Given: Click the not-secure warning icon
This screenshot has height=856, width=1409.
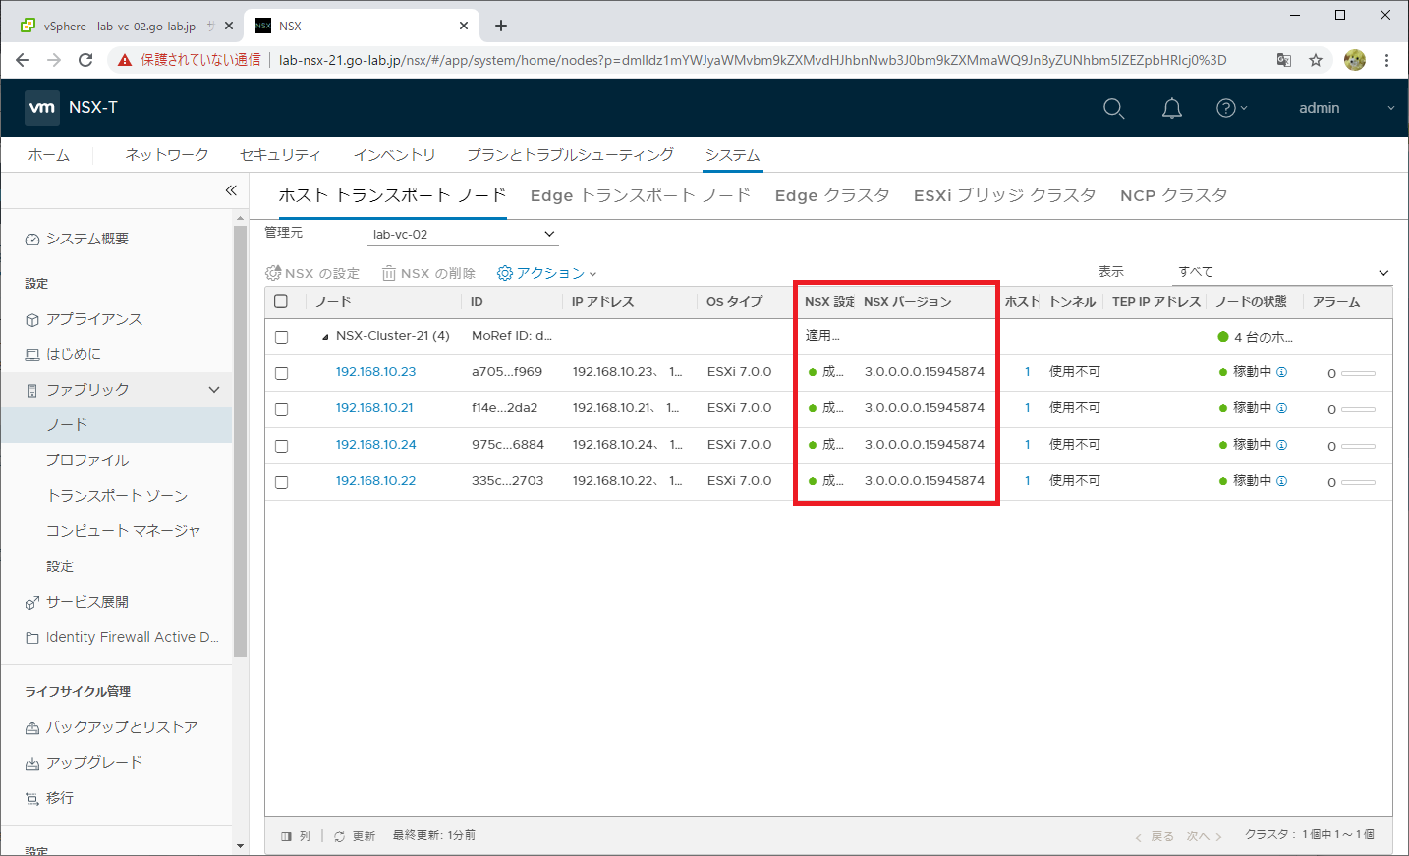Looking at the screenshot, I should [x=125, y=60].
